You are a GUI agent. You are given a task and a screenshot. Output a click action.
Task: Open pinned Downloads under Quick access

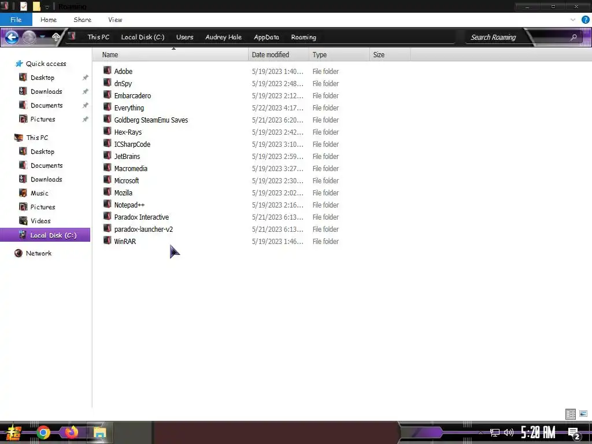click(x=46, y=91)
